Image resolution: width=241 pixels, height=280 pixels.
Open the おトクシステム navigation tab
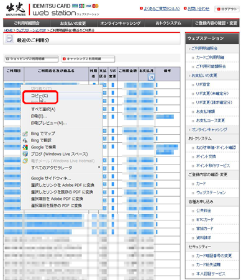(168, 23)
